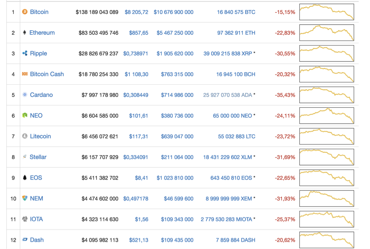Click the Stellar rocket icon
This screenshot has height=249, width=370.
[x=24, y=157]
